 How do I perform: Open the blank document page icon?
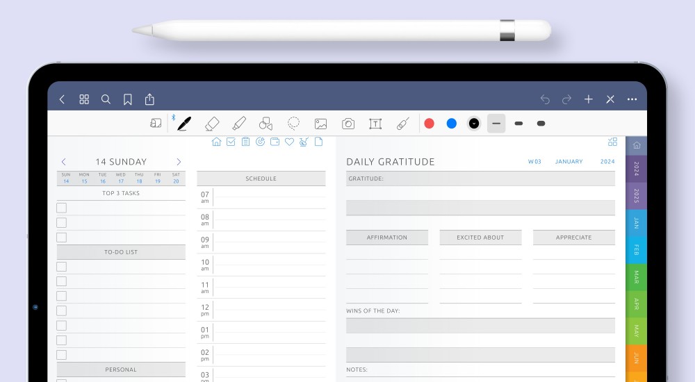pyautogui.click(x=318, y=142)
